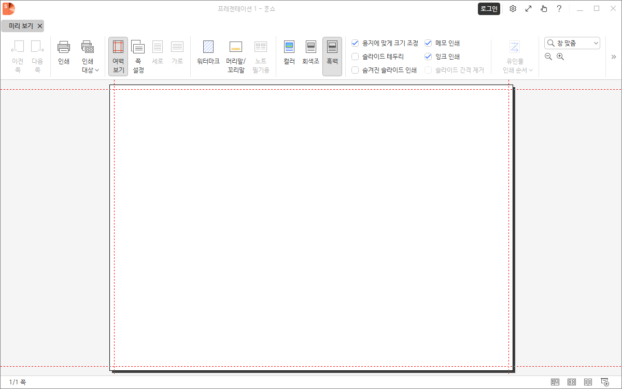Click the 1/1 쪽 page indicator
This screenshot has height=389, width=622.
click(17, 382)
